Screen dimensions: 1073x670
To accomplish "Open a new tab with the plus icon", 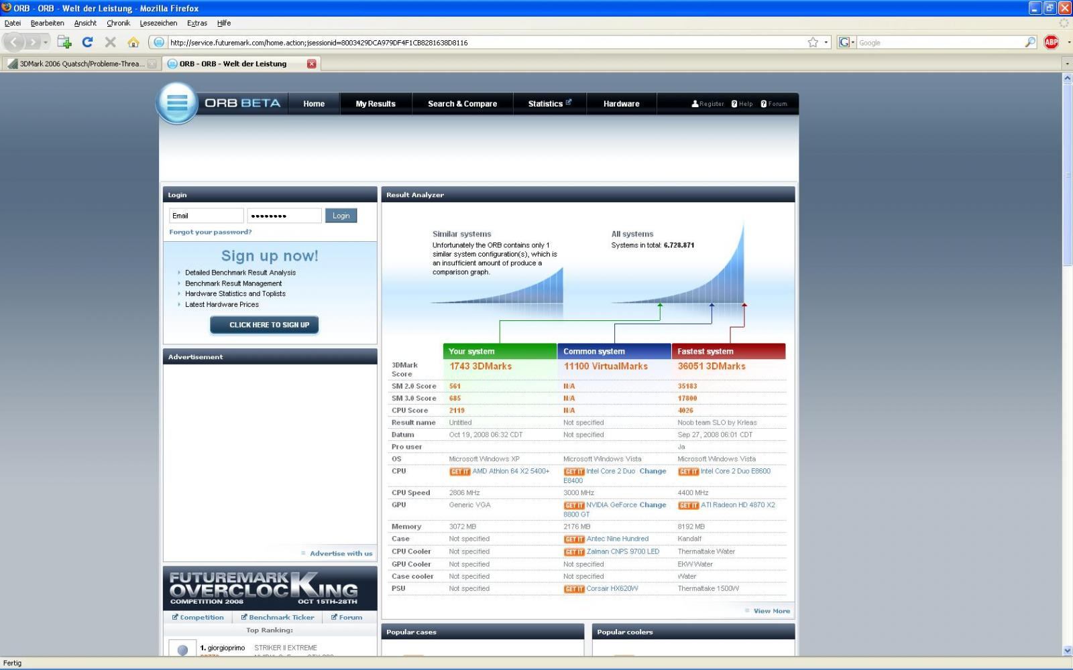I will (x=64, y=42).
